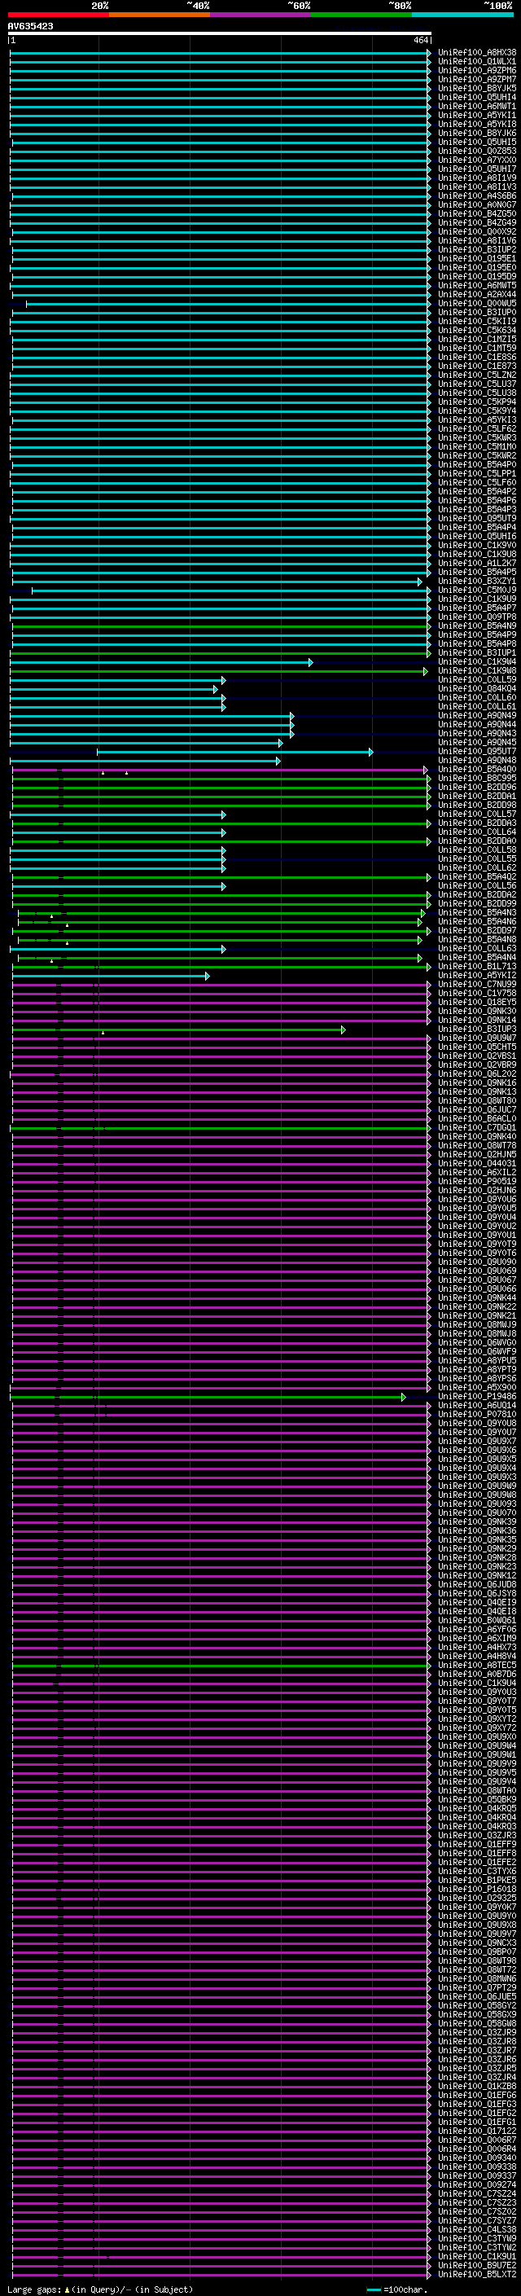Select hit label UniRef100_C5KP94
Viewport: 521px width, 2296px height.
[x=477, y=402]
